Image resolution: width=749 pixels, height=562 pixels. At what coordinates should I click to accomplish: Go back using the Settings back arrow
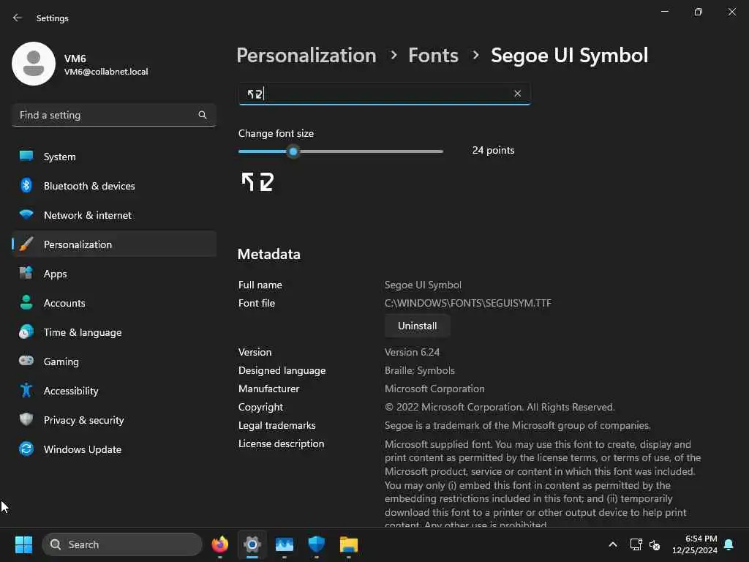click(18, 18)
